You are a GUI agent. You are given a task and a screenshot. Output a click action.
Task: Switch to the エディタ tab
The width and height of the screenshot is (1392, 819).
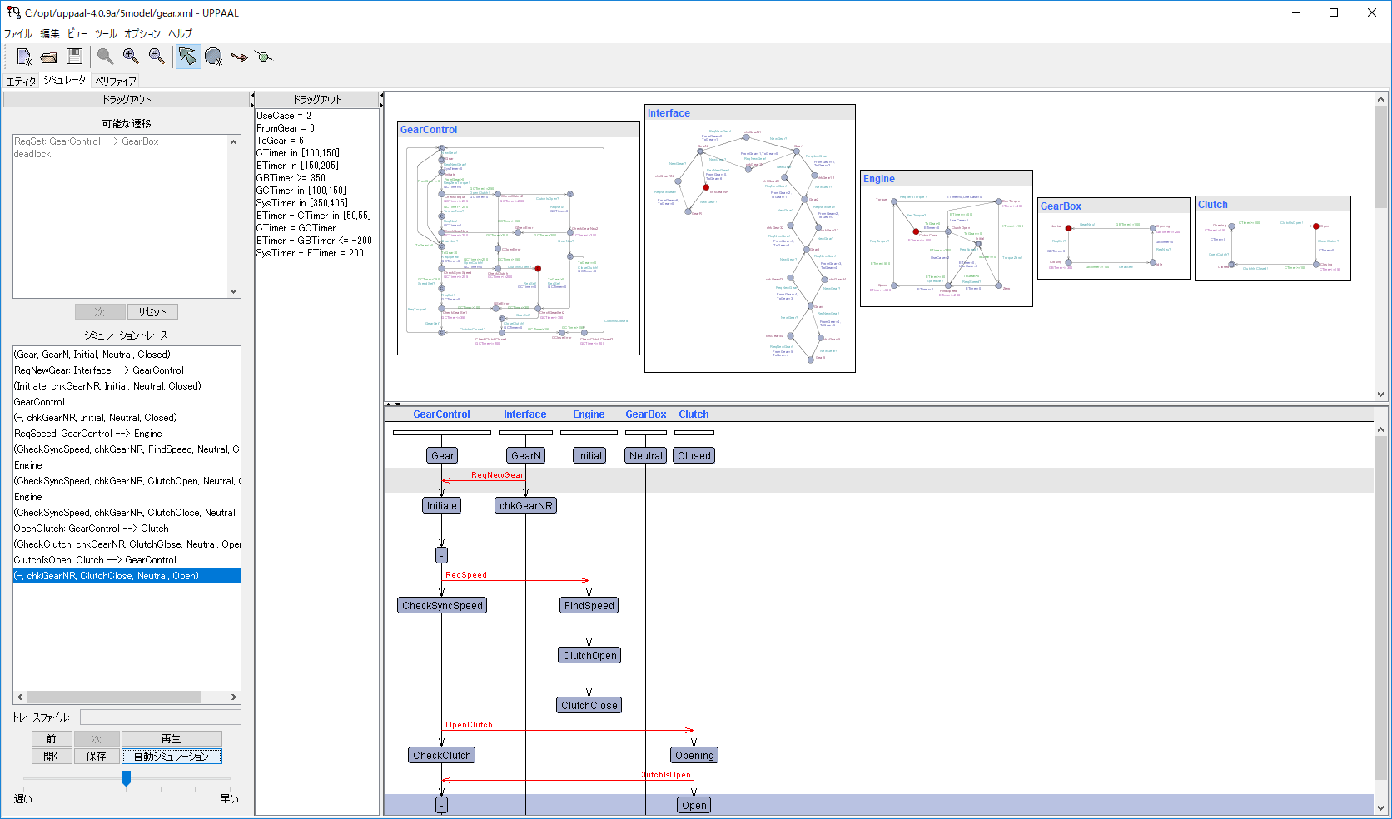point(22,81)
